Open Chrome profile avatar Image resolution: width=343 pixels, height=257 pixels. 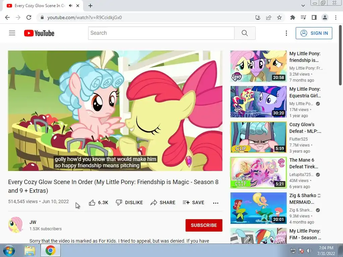[x=325, y=17]
